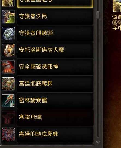This screenshot has width=121, height=148.
Task: Select the 守護者麒麟 list entry
Action: pos(55,33)
